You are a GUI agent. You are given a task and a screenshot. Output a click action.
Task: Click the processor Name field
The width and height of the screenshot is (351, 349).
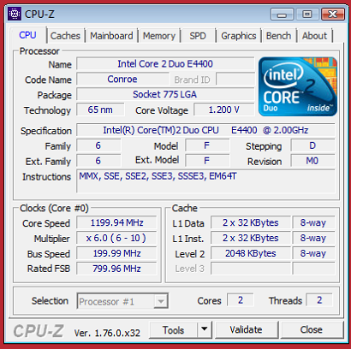click(165, 64)
